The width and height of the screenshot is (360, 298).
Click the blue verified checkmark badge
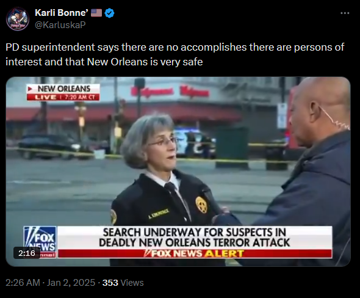pos(109,13)
